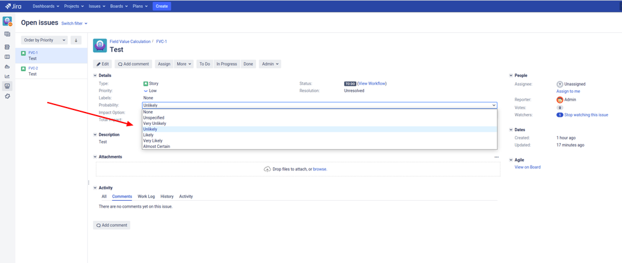Switch to the All activity tab
Viewport: 622px width, 263px height.
[x=104, y=196]
